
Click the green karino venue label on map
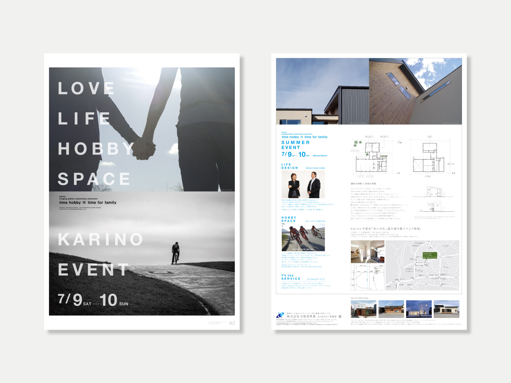(430, 255)
